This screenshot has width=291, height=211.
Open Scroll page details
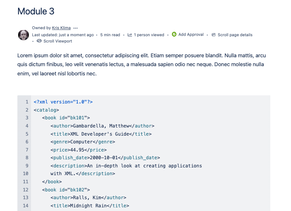[235, 35]
